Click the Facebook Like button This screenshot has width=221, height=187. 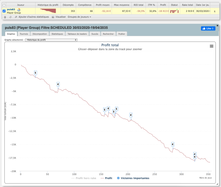coord(208,28)
